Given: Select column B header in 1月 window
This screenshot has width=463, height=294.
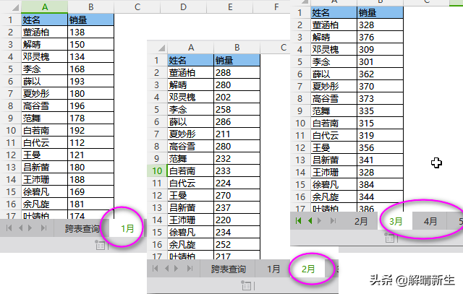Looking at the screenshot, I should pyautogui.click(x=91, y=7).
